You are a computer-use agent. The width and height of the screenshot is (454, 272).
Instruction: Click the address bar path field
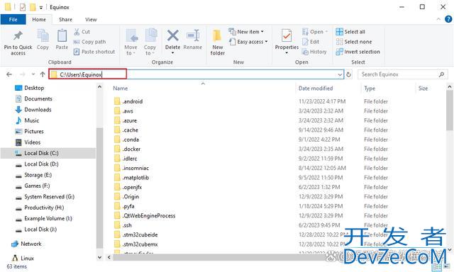[196, 74]
